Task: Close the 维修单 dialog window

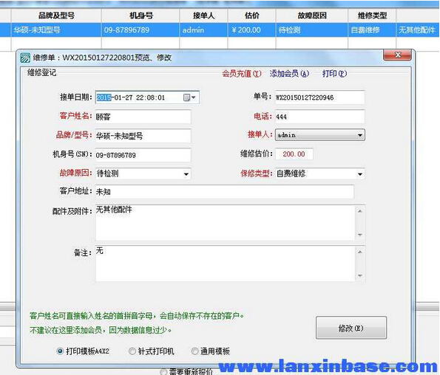Action: 397,55
